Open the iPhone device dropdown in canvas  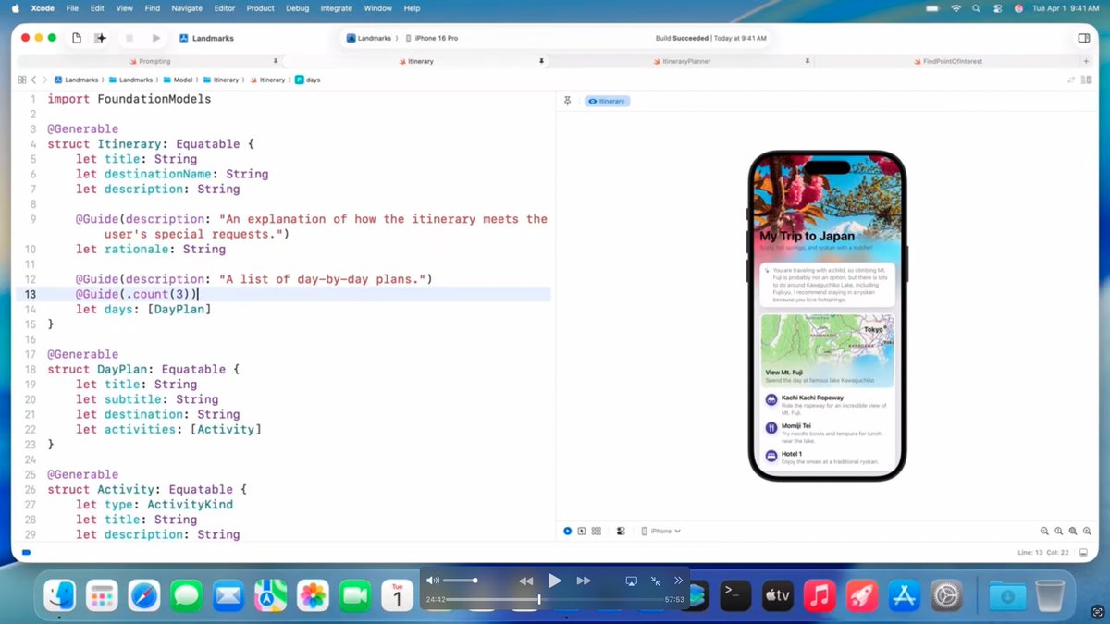click(x=660, y=531)
